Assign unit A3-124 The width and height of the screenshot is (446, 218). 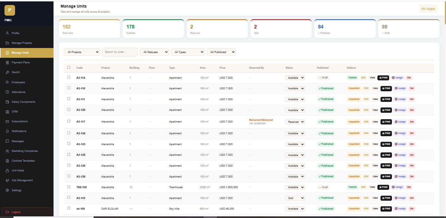(x=400, y=133)
